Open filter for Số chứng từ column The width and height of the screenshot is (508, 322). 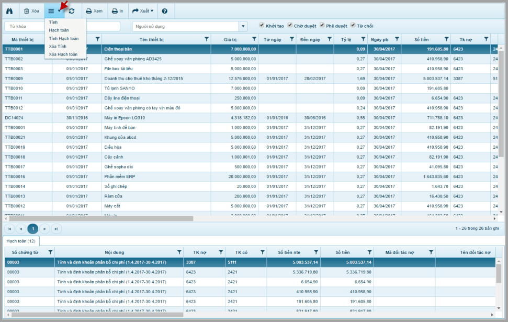50,252
